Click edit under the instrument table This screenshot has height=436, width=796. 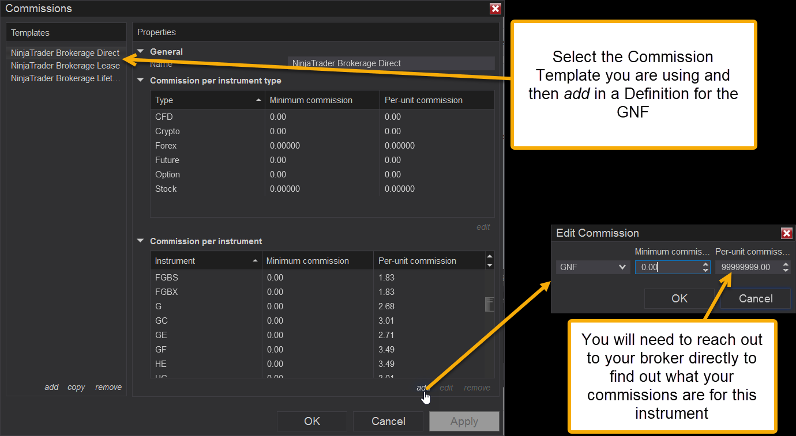click(x=446, y=388)
